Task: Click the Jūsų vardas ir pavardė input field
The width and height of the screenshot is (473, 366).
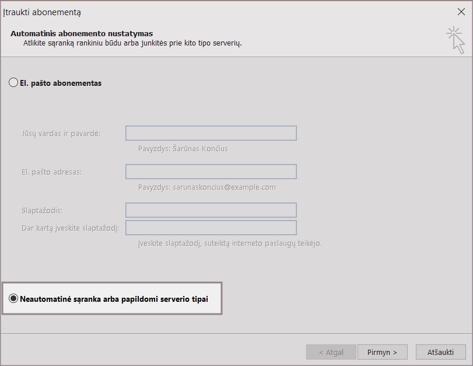Action: pyautogui.click(x=211, y=133)
